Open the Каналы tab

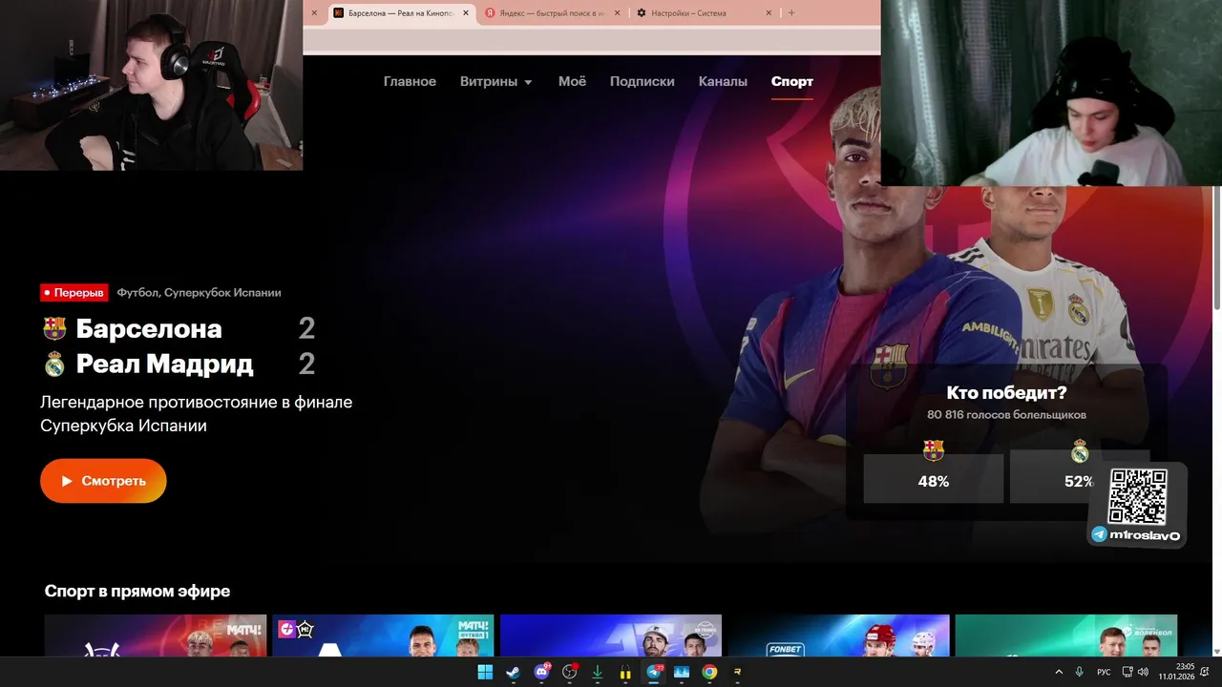(x=723, y=82)
